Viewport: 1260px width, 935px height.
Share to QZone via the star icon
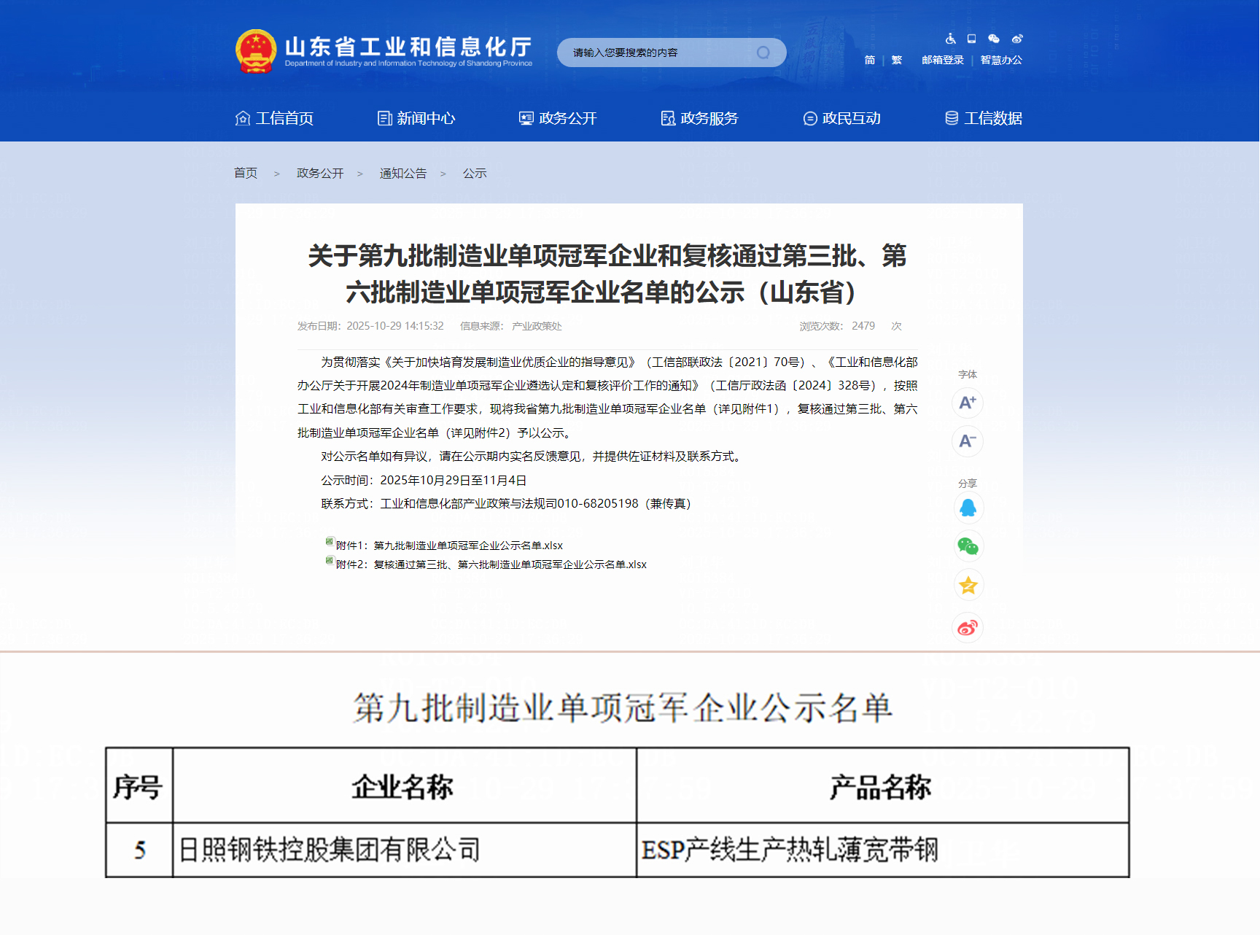tap(968, 585)
